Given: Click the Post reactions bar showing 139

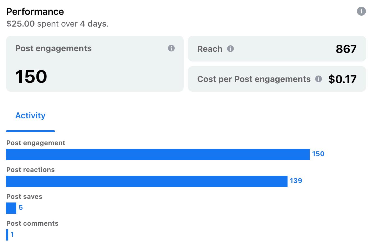Looking at the screenshot, I should pyautogui.click(x=147, y=181).
